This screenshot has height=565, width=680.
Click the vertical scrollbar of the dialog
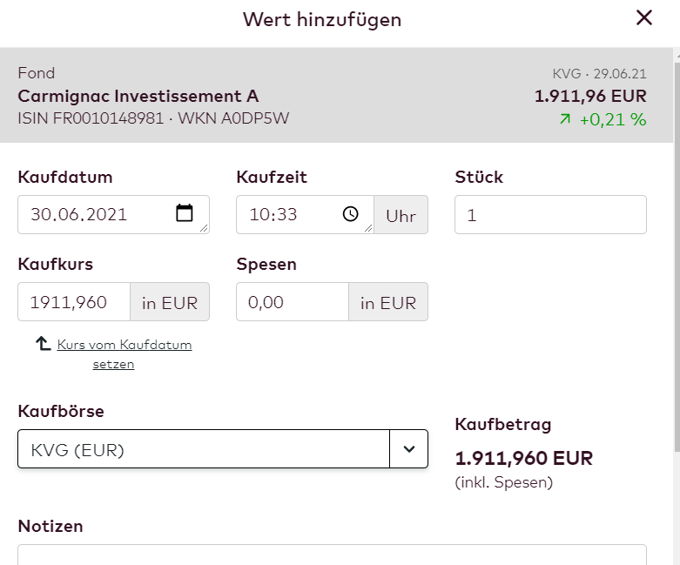pyautogui.click(x=676, y=261)
